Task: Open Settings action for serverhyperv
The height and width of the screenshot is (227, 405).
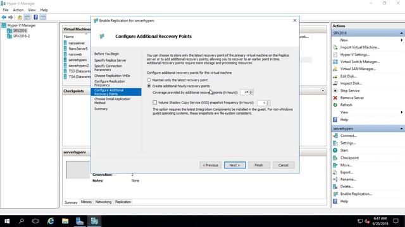Action: (x=347, y=143)
